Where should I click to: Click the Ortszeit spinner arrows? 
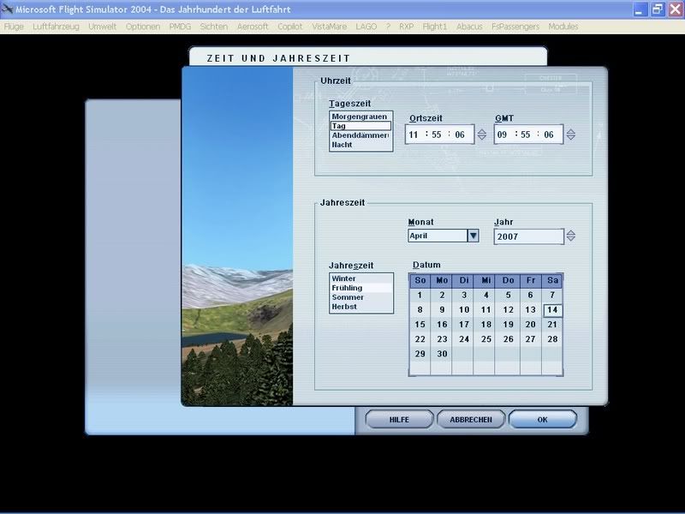tap(481, 134)
